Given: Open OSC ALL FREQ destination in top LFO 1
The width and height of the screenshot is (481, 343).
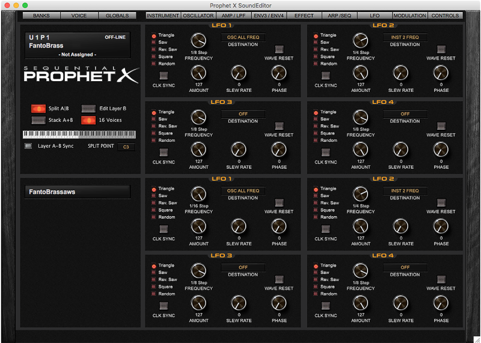Looking at the screenshot, I should click(x=243, y=37).
